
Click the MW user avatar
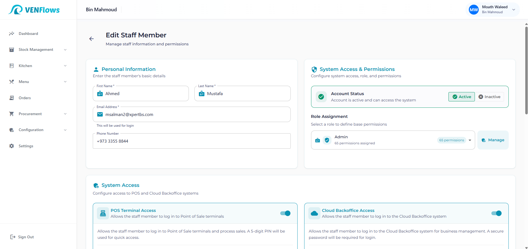(473, 10)
